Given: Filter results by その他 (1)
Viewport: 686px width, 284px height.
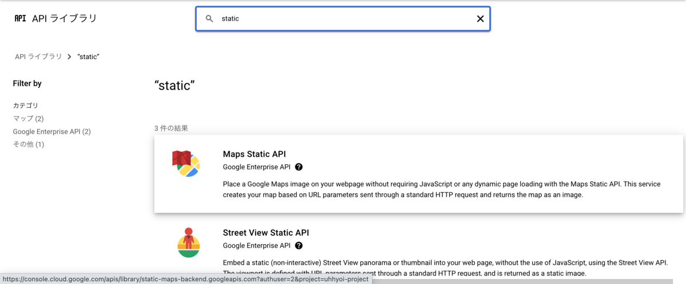Looking at the screenshot, I should tap(29, 144).
